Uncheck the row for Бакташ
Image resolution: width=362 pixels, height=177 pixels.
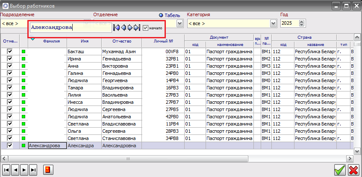(x=9, y=51)
